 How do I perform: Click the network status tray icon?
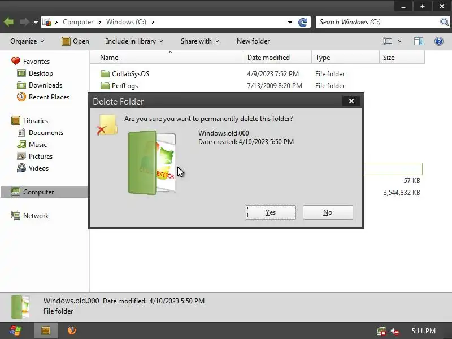pyautogui.click(x=381, y=331)
